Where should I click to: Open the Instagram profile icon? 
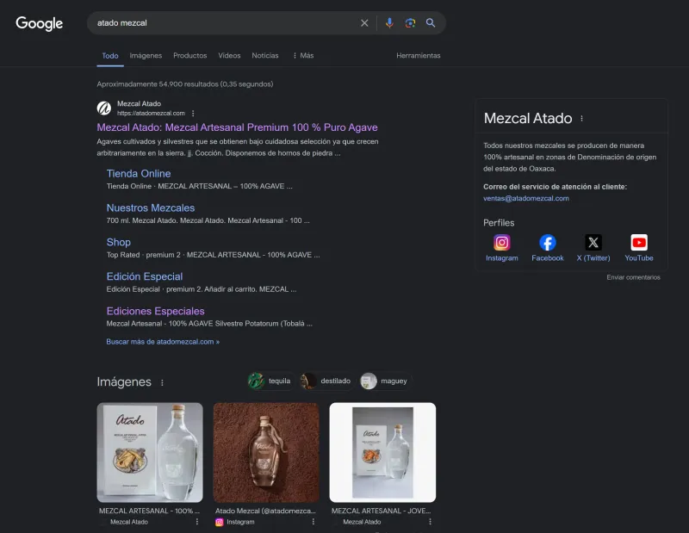502,243
